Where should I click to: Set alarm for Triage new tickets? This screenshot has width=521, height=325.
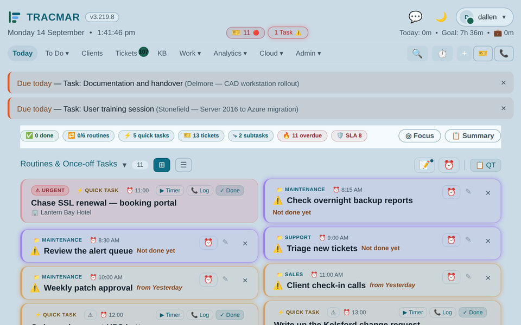[x=451, y=240]
